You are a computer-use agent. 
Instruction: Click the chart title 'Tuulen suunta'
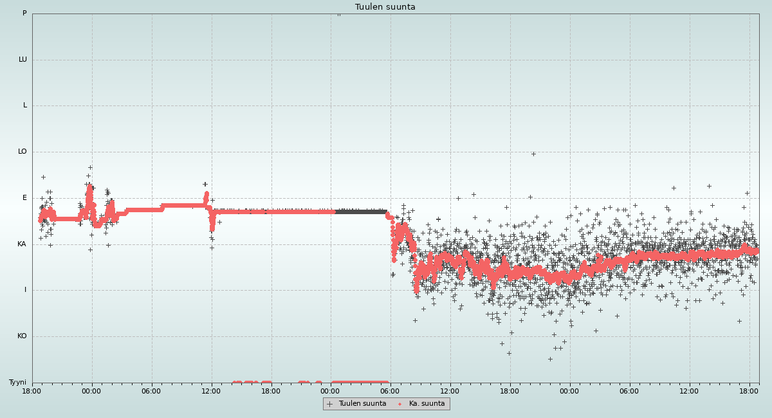pyautogui.click(x=385, y=7)
